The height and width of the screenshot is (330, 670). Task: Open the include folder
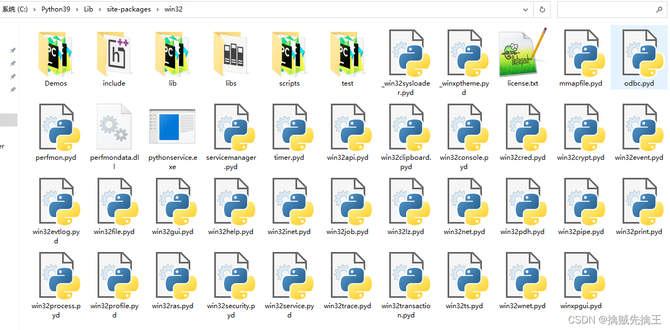tap(114, 53)
